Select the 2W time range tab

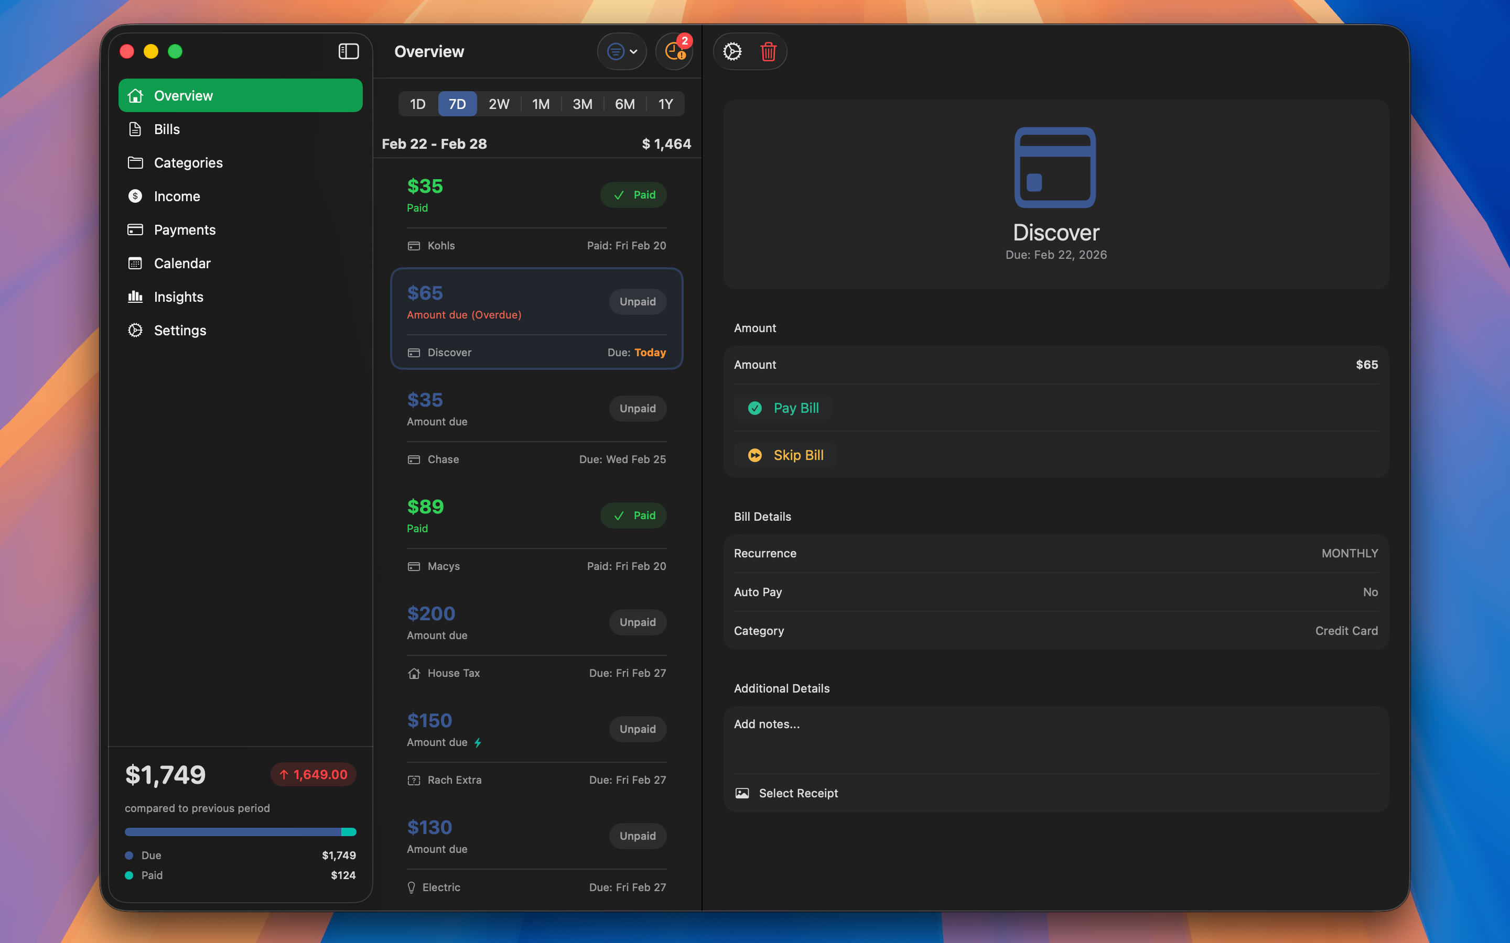[499, 104]
